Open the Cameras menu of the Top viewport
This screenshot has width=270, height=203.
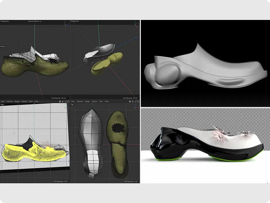(80, 101)
